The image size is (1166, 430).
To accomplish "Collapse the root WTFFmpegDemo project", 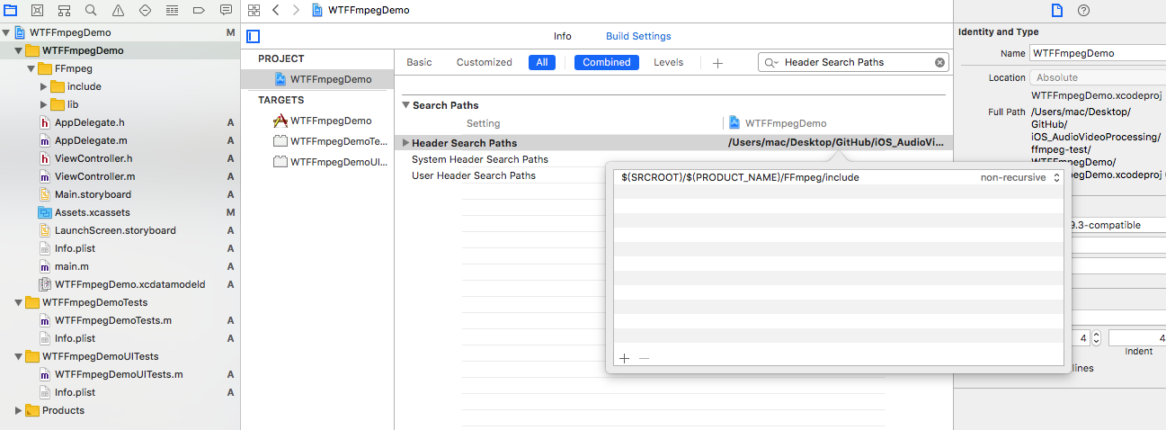I will pos(7,32).
